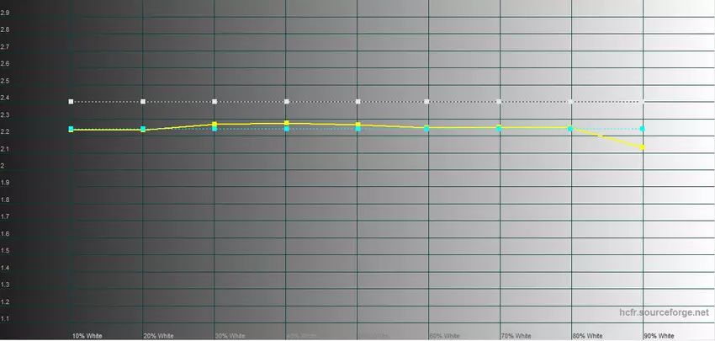The height and width of the screenshot is (341, 715).
Task: Click the "90% White" x-axis label
Action: pos(659,335)
